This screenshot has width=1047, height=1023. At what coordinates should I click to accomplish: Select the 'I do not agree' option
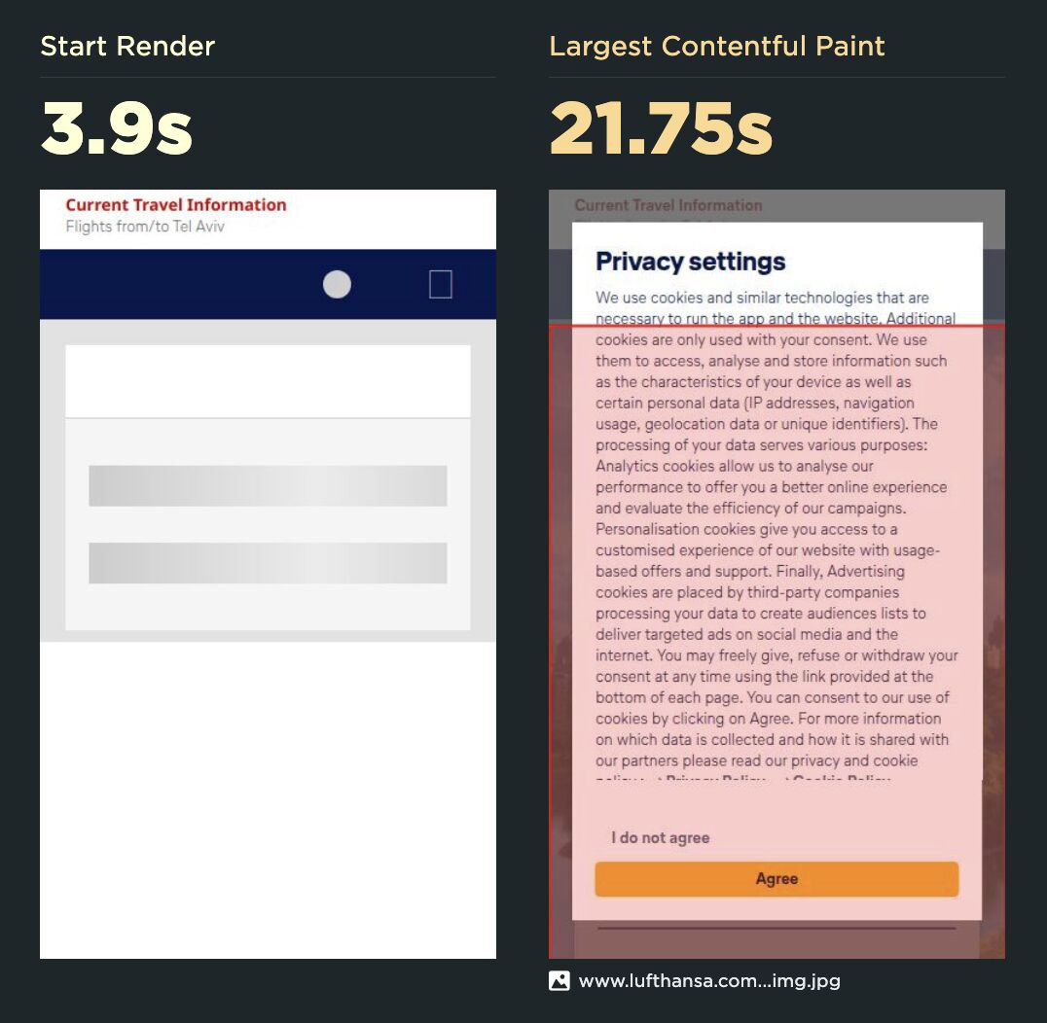(x=661, y=837)
